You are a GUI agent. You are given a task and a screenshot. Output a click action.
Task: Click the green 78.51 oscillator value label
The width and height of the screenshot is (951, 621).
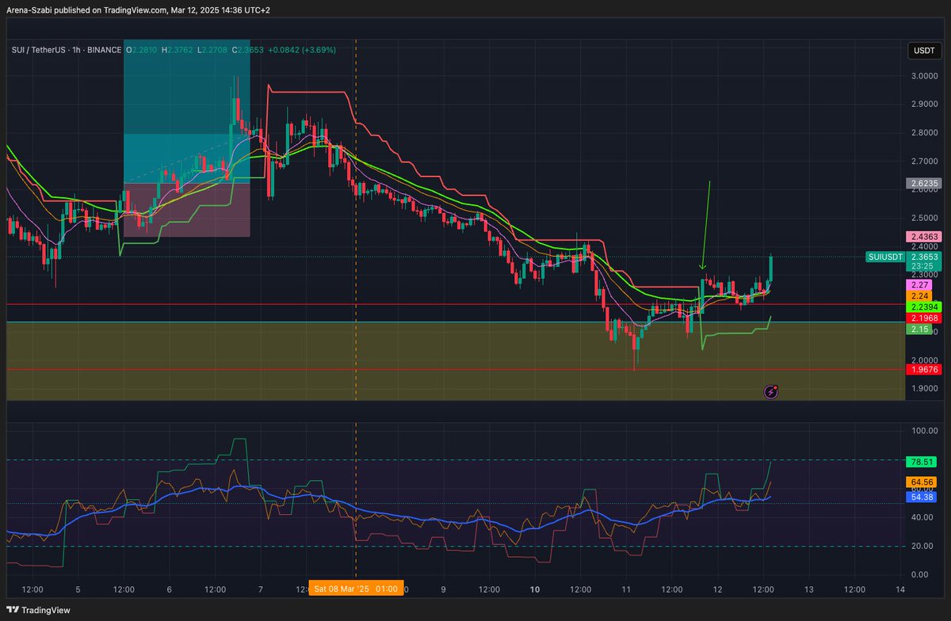(x=922, y=461)
